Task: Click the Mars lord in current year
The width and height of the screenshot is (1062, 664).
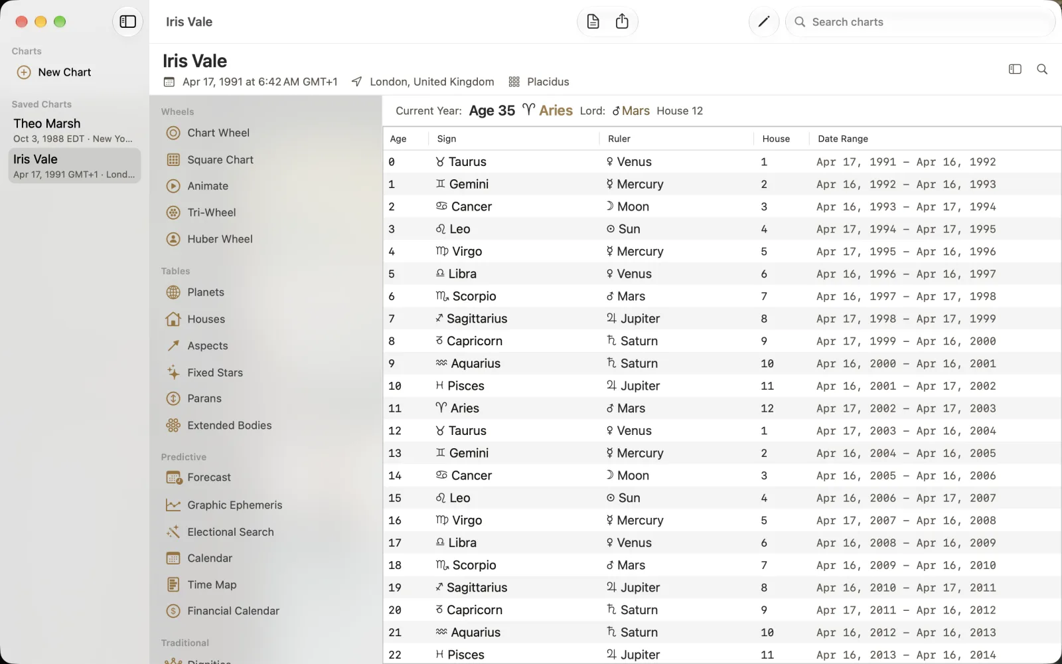Action: click(x=631, y=111)
